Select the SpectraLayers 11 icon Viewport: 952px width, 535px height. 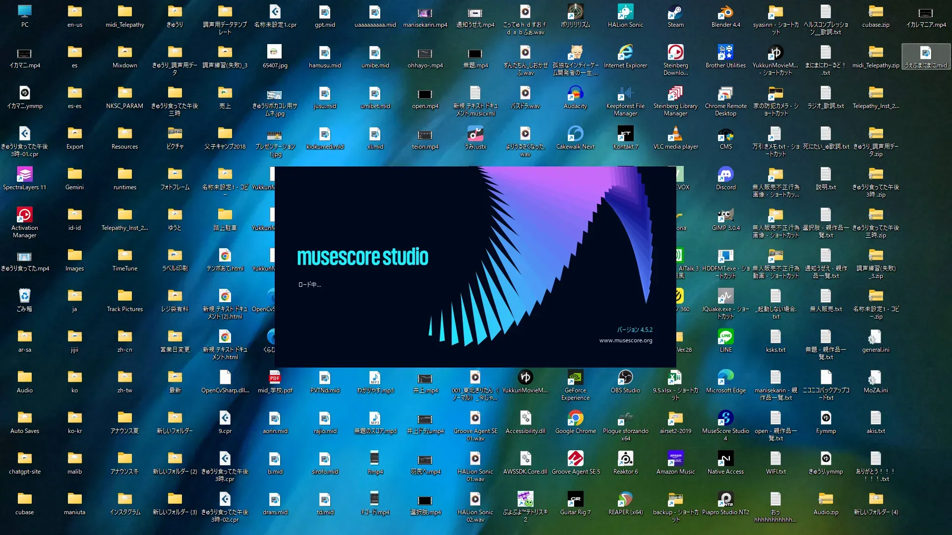24,175
